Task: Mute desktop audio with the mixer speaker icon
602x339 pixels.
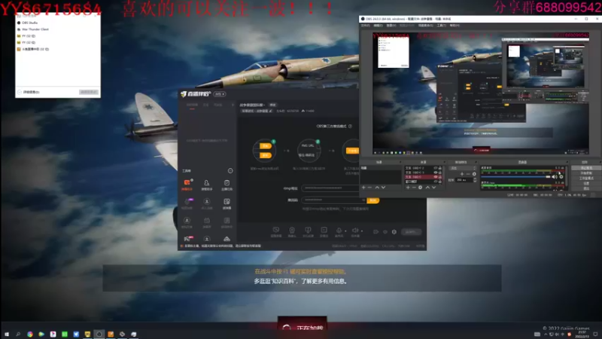Action: click(554, 177)
